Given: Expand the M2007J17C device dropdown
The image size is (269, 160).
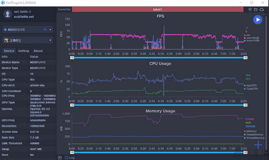Looking at the screenshot, I should tap(50, 29).
